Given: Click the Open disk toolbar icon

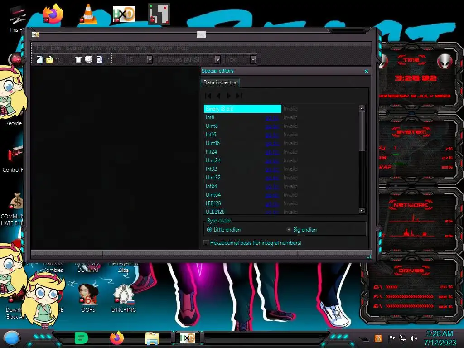Looking at the screenshot, I should coord(88,59).
